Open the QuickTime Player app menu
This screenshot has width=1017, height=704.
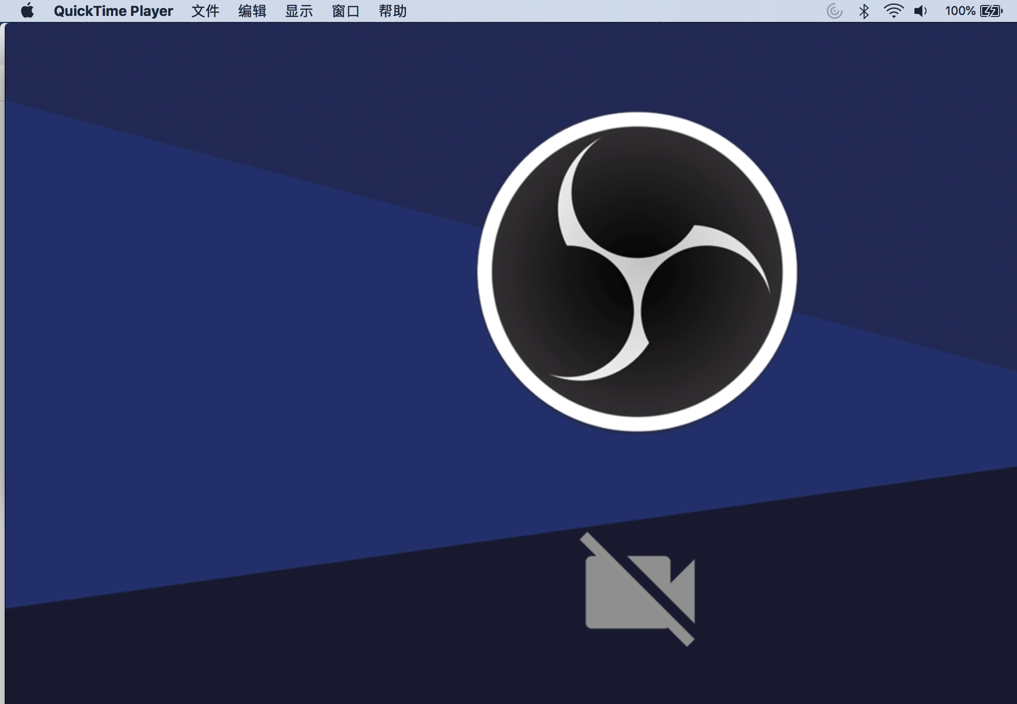(x=113, y=10)
